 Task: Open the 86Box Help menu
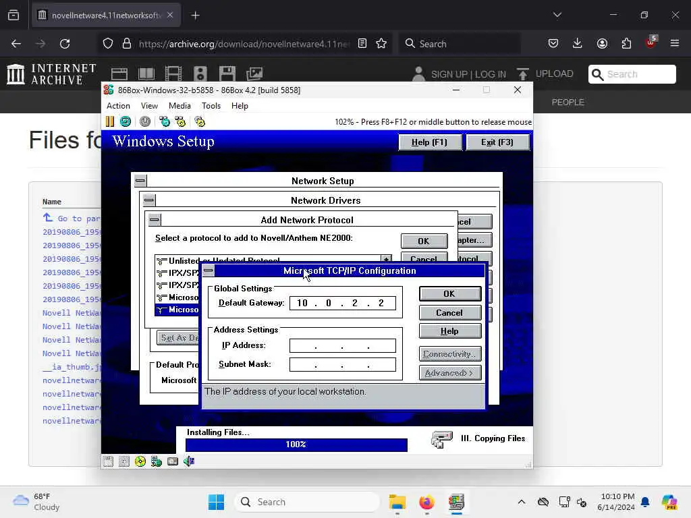(240, 106)
